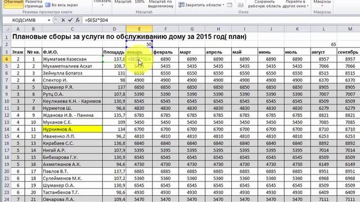The image size is (360, 202).
Task: Click the Площадь value 94,6
Action: (114, 164)
